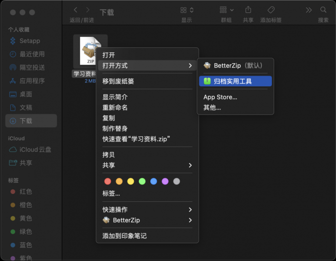Expand the 打开方式 submenu
Viewport: 336px width, 261px height.
point(147,66)
